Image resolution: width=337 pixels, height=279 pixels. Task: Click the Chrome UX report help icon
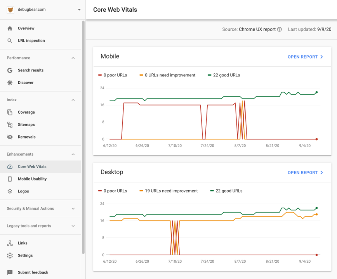click(279, 29)
